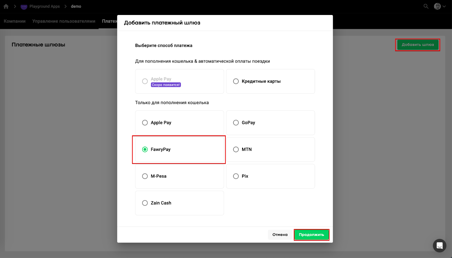Image resolution: width=452 pixels, height=258 pixels.
Task: Select the Pix radio option
Action: coord(236,176)
